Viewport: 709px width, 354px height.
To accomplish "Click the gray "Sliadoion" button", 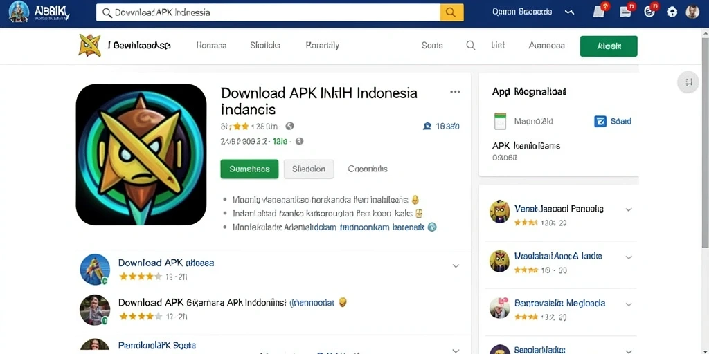I will click(x=309, y=169).
